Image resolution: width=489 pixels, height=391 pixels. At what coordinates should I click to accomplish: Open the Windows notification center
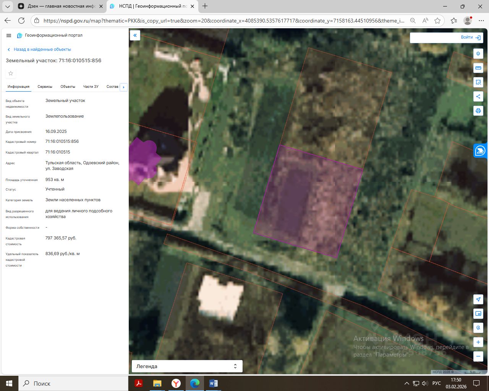click(x=476, y=383)
